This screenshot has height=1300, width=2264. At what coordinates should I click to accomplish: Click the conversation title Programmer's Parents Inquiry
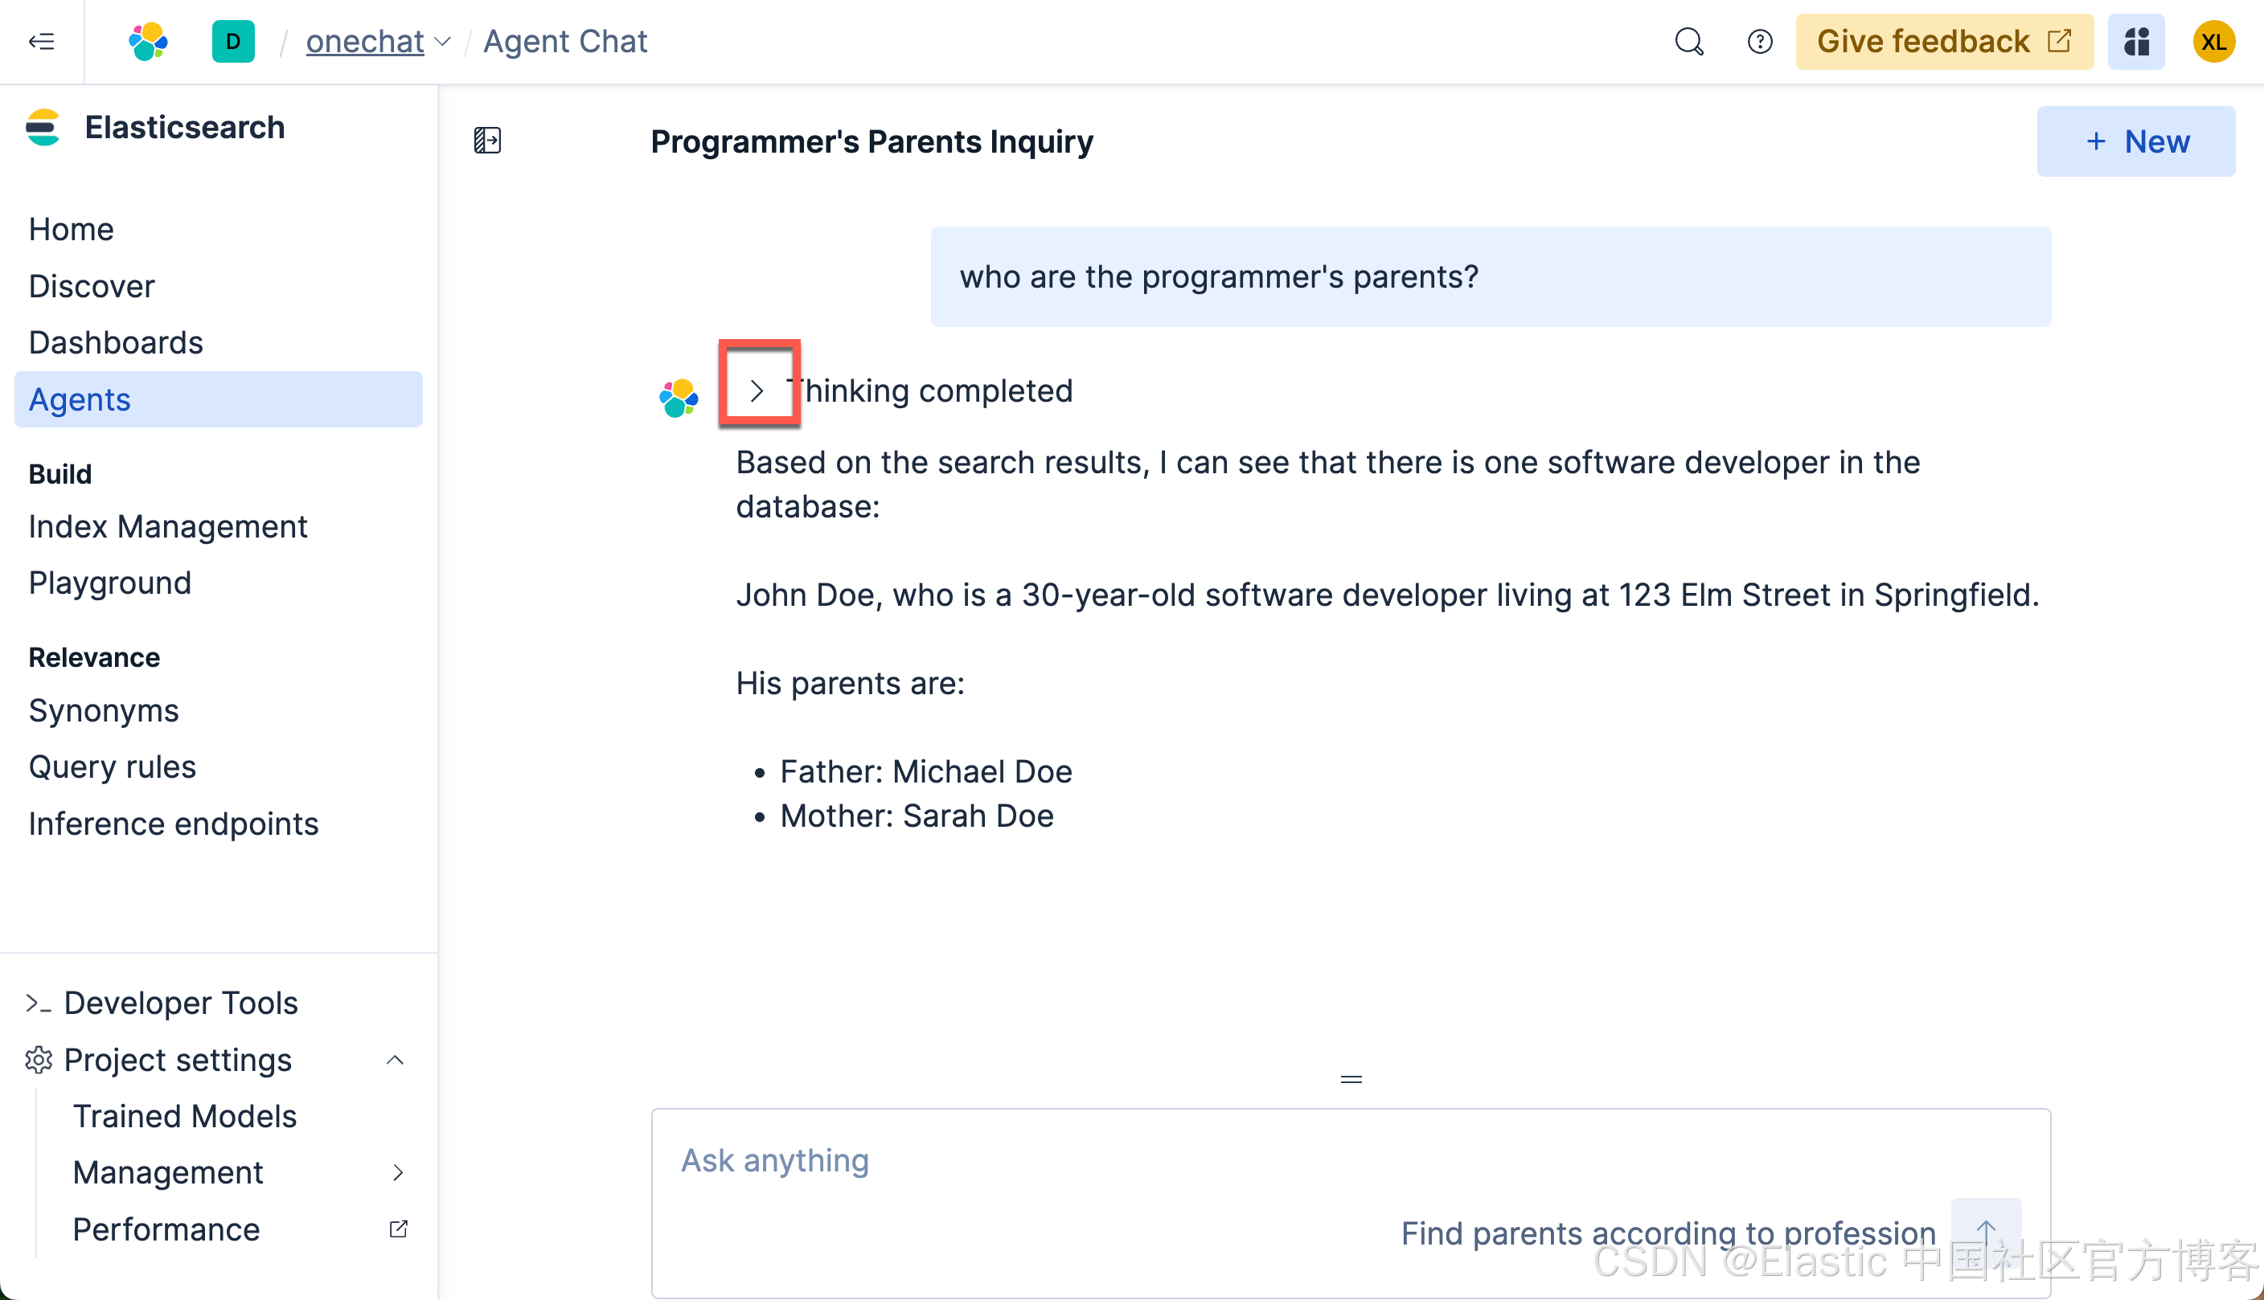pos(872,141)
